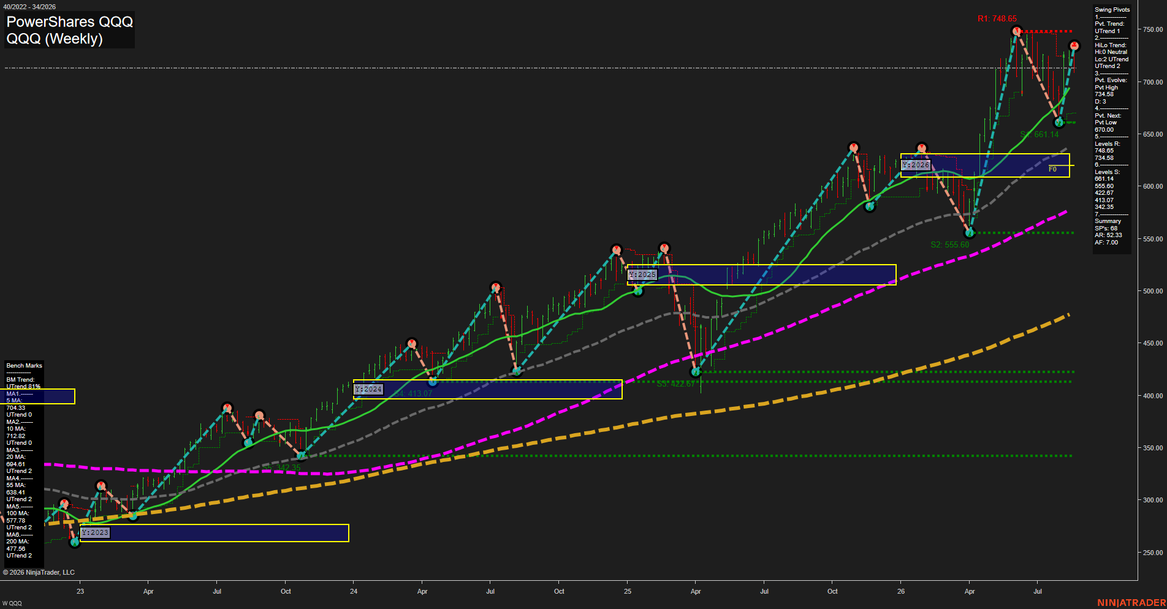Click the 400.00 price axis label

tap(1153, 396)
